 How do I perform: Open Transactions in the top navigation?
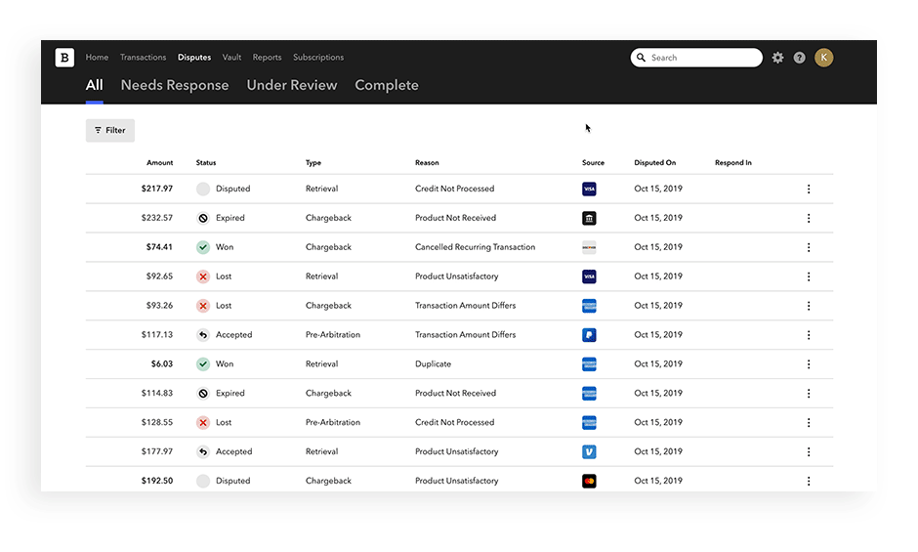(x=143, y=58)
